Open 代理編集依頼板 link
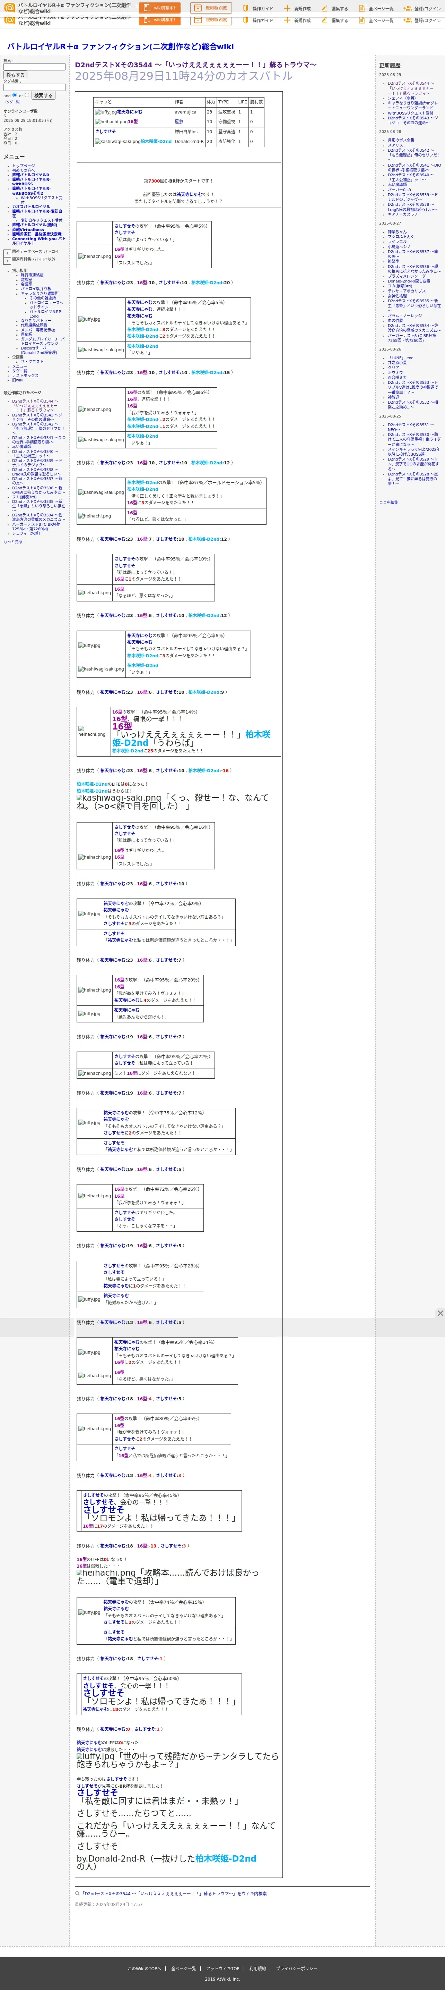Screen dimensions: 445x1990 tap(34, 325)
